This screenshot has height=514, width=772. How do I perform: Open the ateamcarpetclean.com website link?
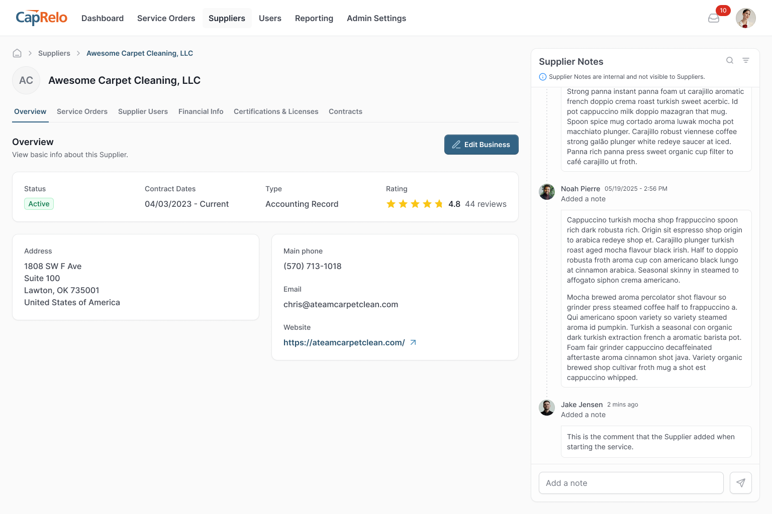point(344,342)
